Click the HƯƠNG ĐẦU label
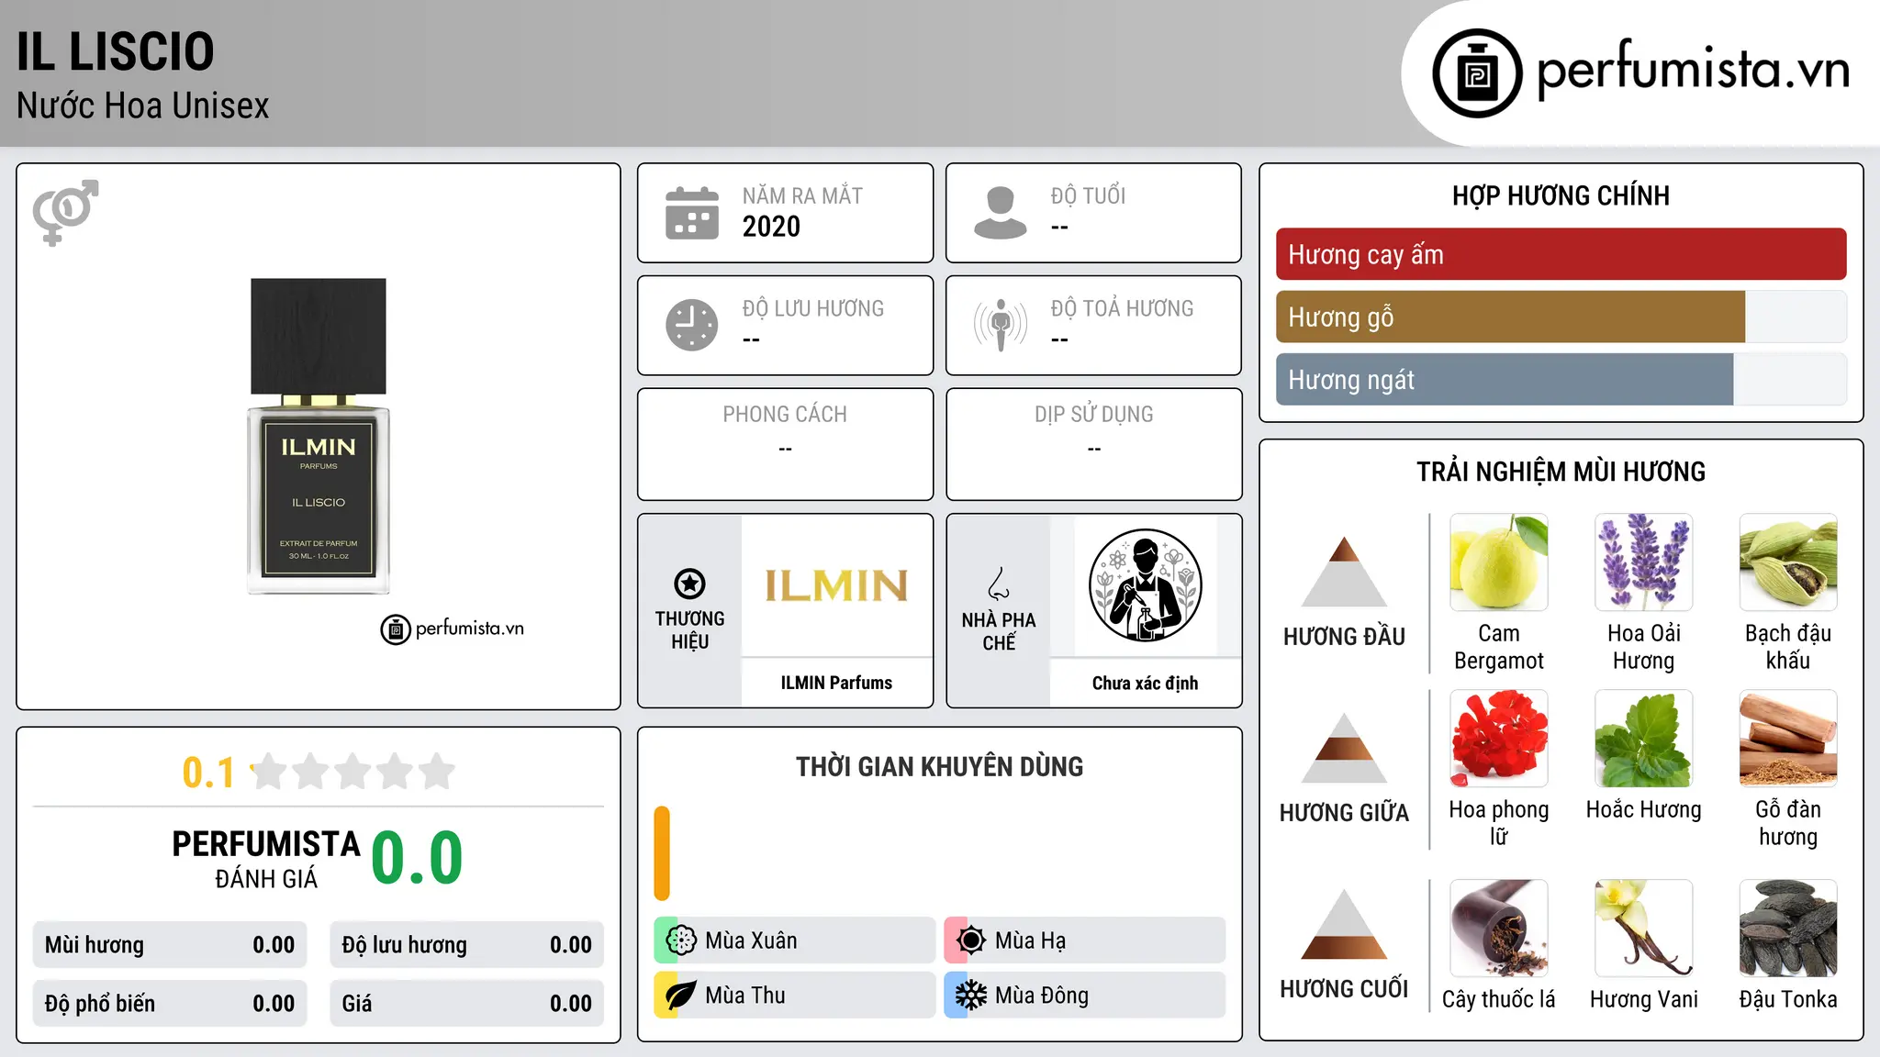The width and height of the screenshot is (1880, 1057). coord(1344,637)
